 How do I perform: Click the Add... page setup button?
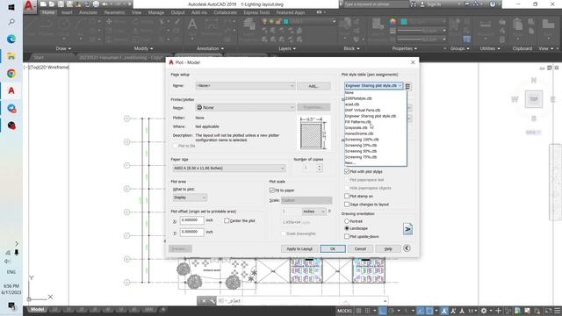coord(313,86)
